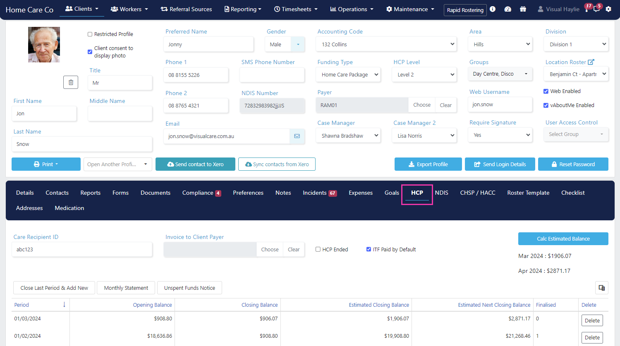
Task: Switch to Roster Template tab
Action: [x=528, y=193]
